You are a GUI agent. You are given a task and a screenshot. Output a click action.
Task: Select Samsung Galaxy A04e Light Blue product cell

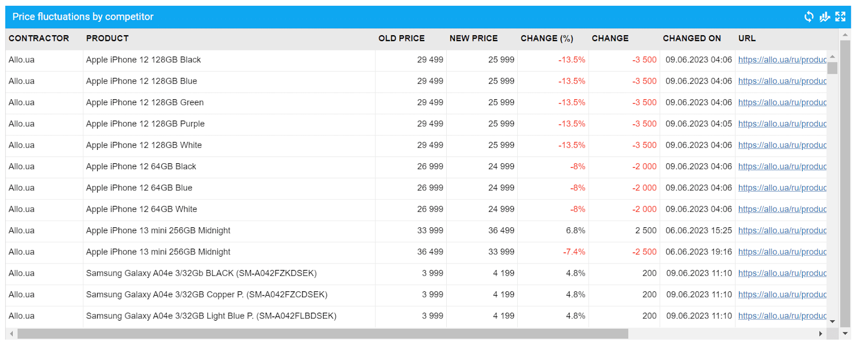(211, 316)
